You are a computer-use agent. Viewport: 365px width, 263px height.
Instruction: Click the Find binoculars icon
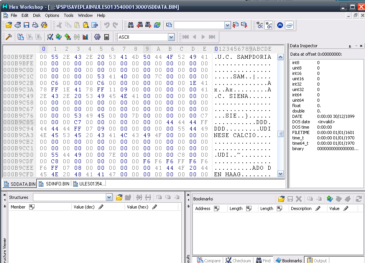tap(131, 25)
